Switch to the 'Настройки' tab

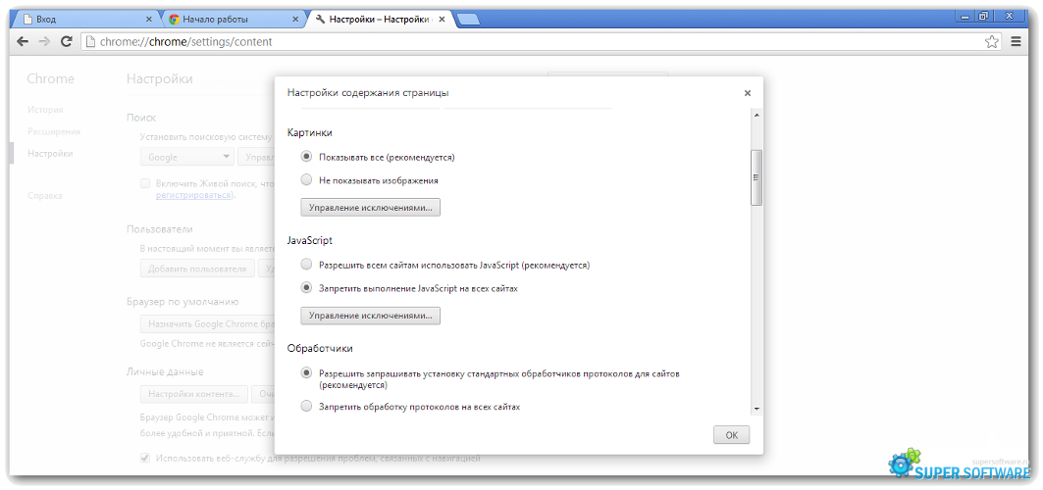[x=379, y=20]
